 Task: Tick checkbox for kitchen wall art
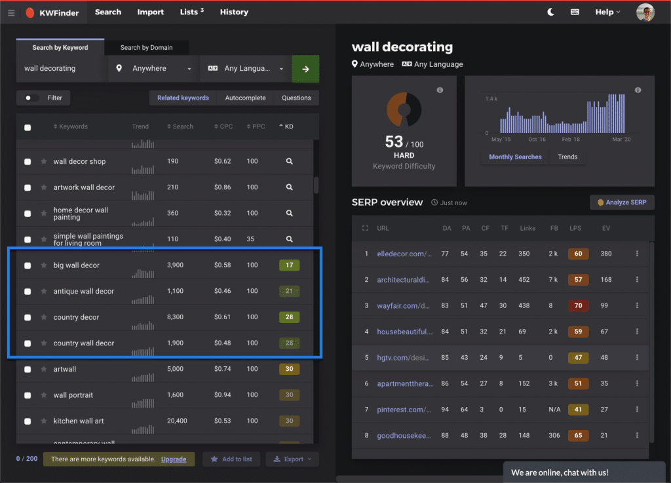(x=28, y=421)
